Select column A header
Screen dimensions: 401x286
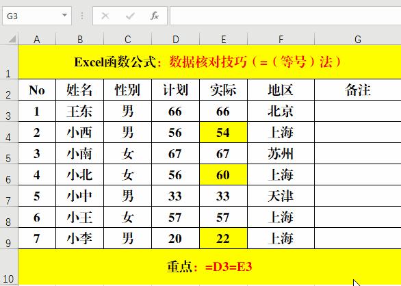click(37, 40)
